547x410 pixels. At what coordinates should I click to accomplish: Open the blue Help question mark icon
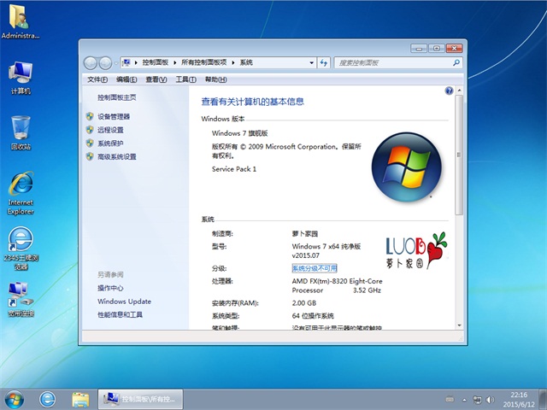click(449, 91)
